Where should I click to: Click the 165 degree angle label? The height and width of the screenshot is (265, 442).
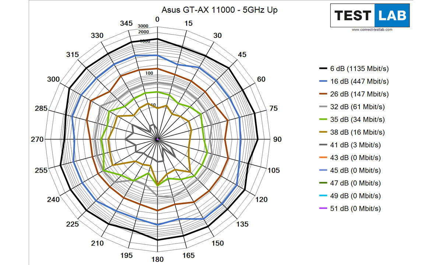(x=189, y=255)
